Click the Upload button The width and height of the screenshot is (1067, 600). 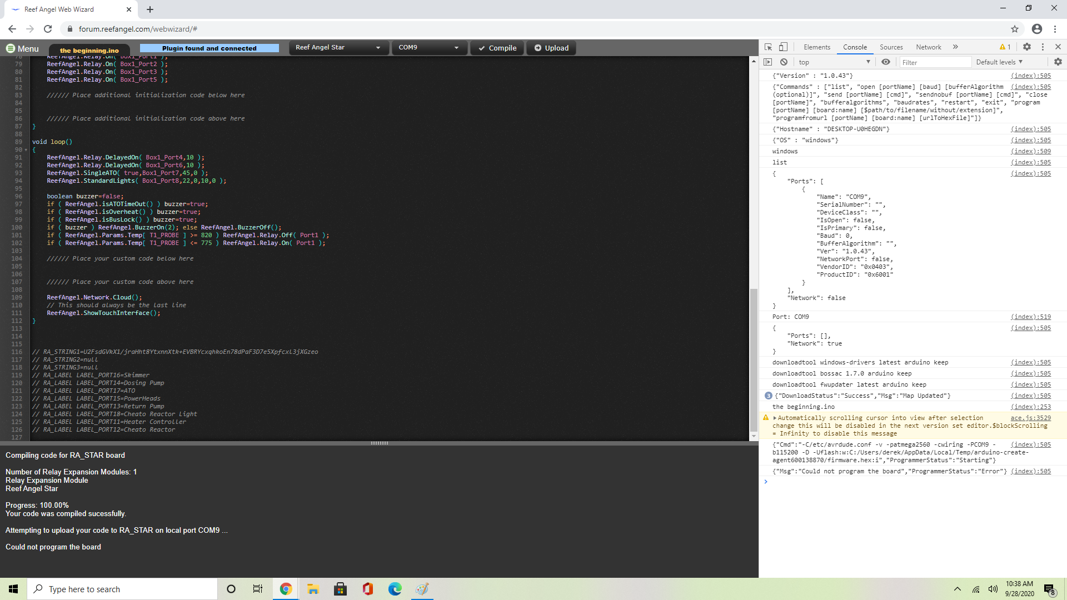click(551, 48)
